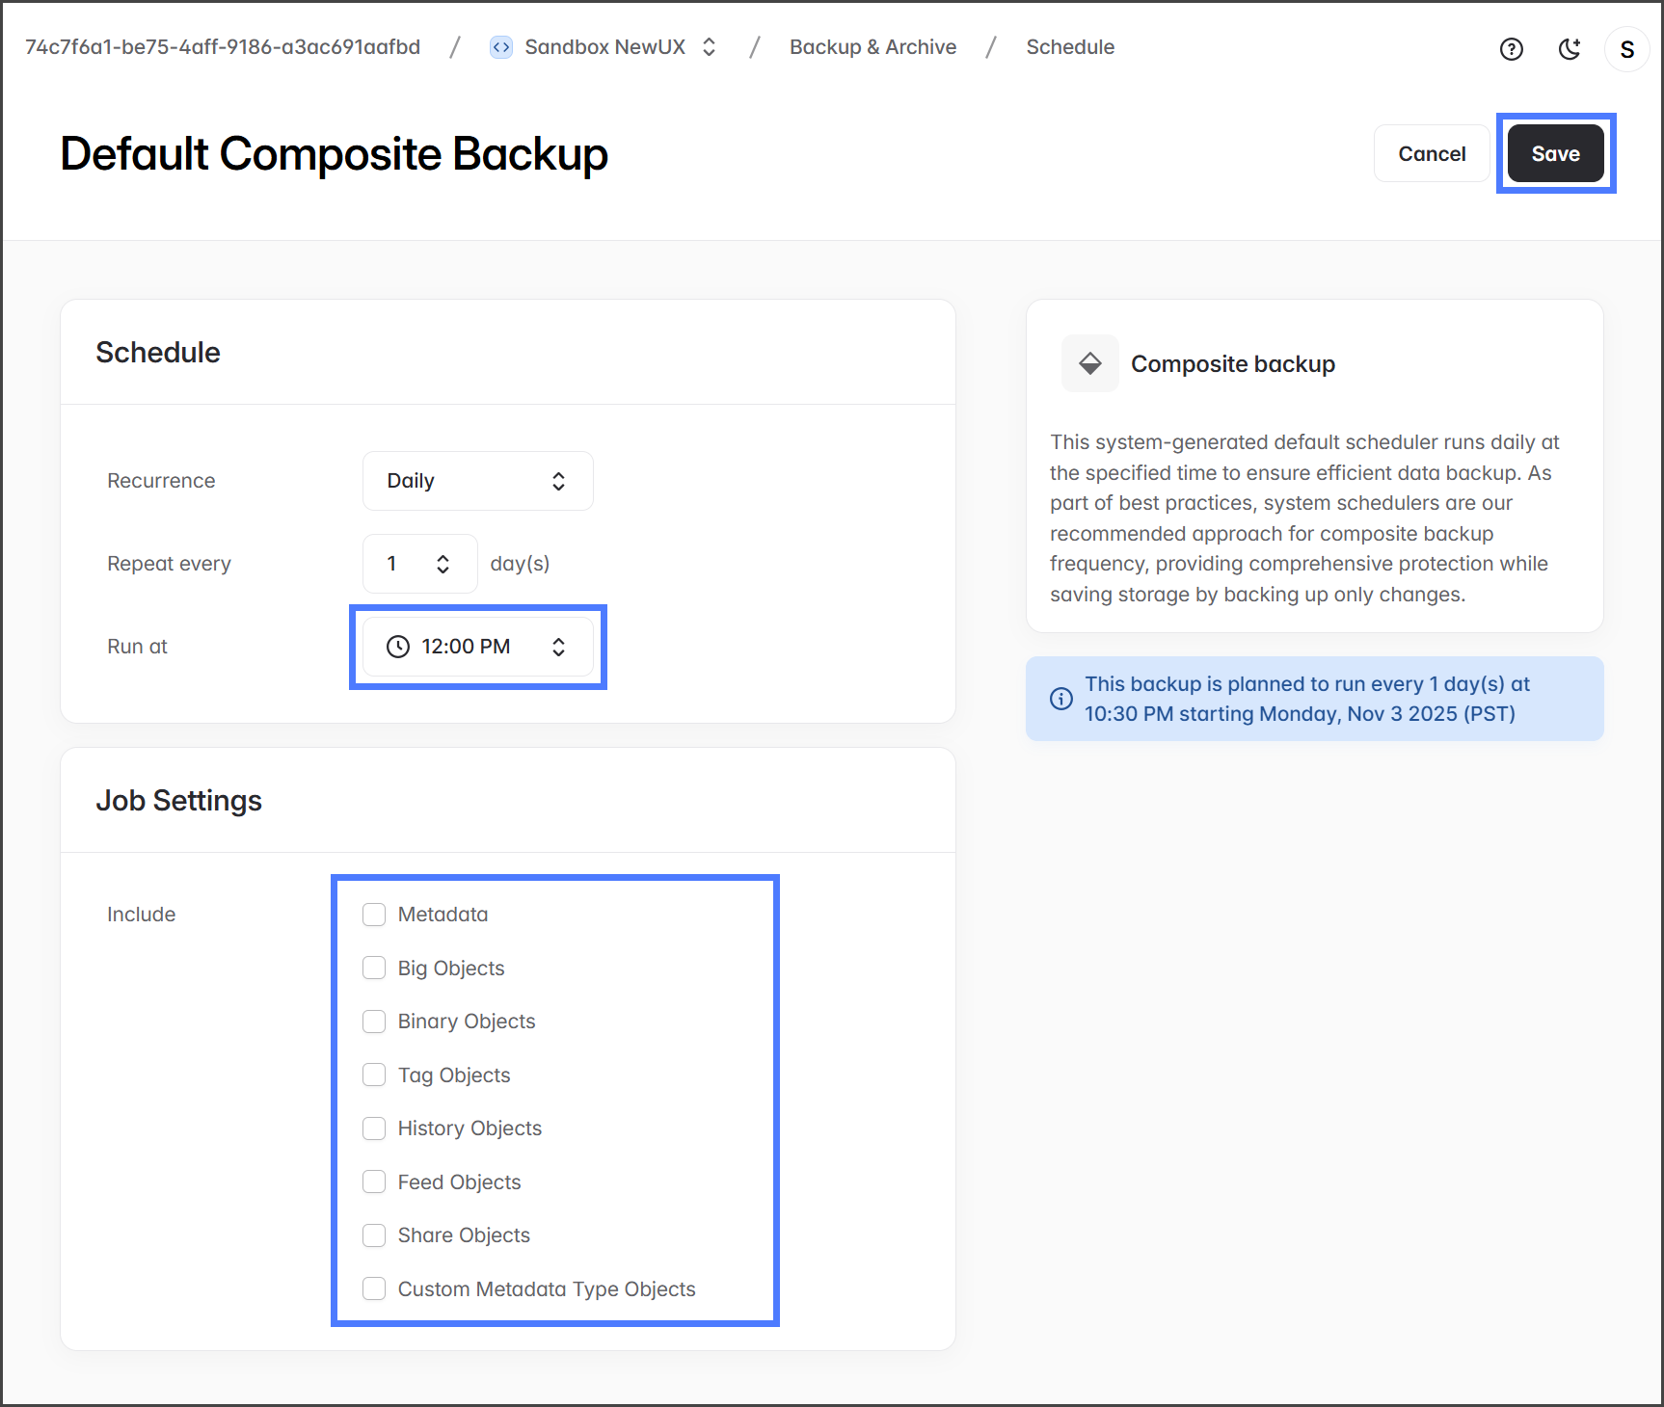Open the Run at 12:00 PM dropdown

(477, 647)
